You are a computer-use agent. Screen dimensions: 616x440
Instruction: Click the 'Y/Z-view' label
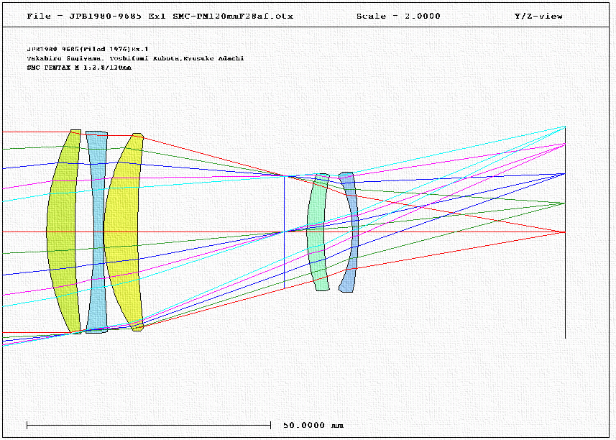[538, 16]
